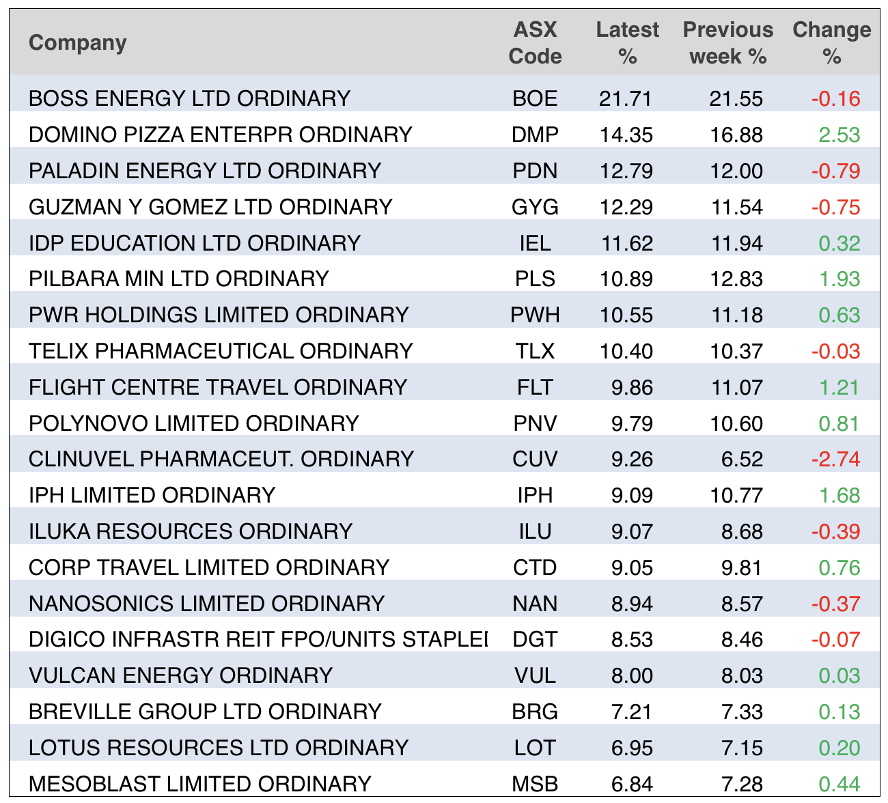The height and width of the screenshot is (803, 888).
Task: Select the GYG ticker code
Action: click(x=535, y=207)
